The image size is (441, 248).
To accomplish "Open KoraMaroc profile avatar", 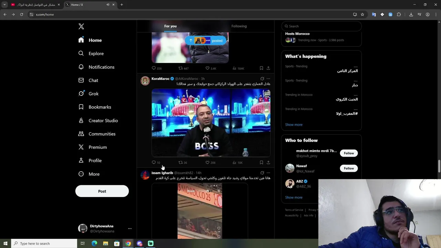I will [145, 81].
